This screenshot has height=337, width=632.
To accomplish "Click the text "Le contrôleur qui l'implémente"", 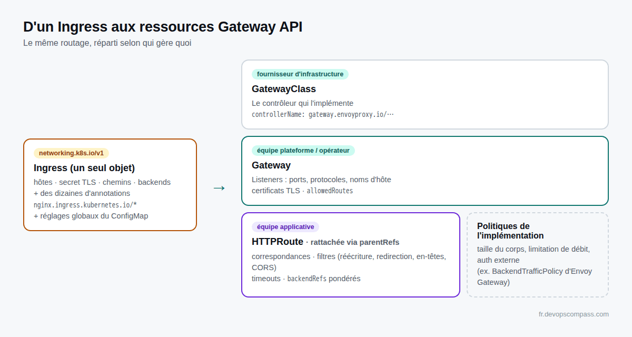I will [x=302, y=103].
